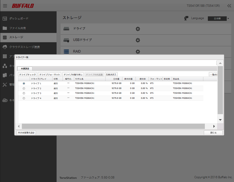Click the BUFFALO logo
Screen dimensions: 234x182
(x=23, y=6)
